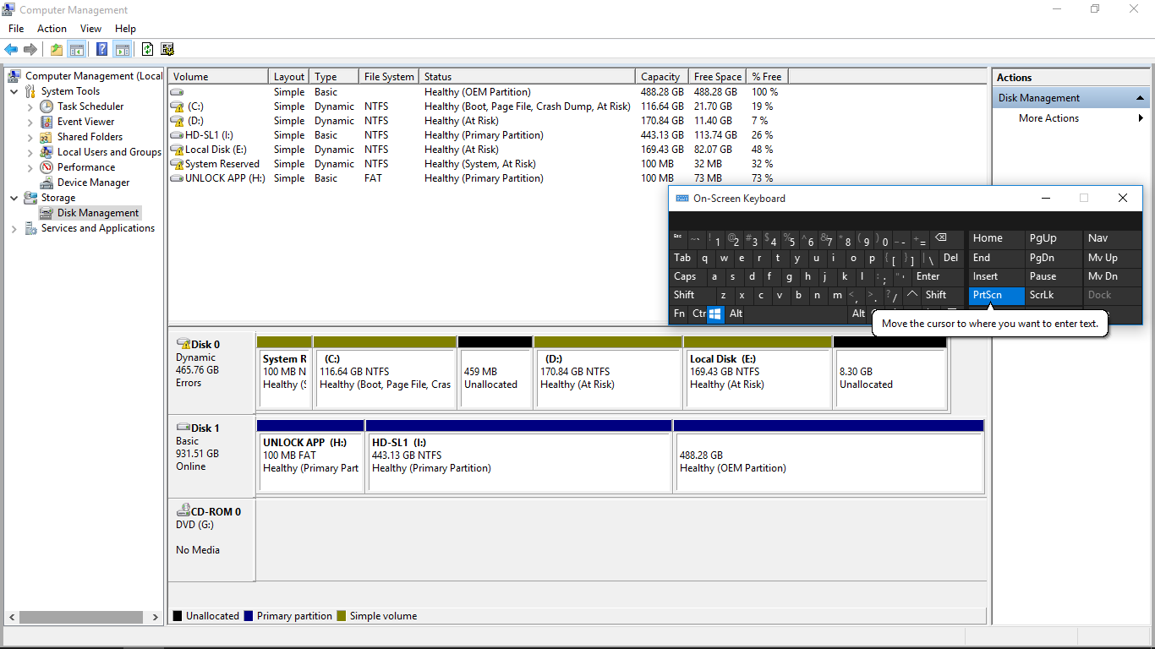Toggle the Fn key on On-Screen Keyboard
This screenshot has width=1155, height=649.
coord(679,314)
